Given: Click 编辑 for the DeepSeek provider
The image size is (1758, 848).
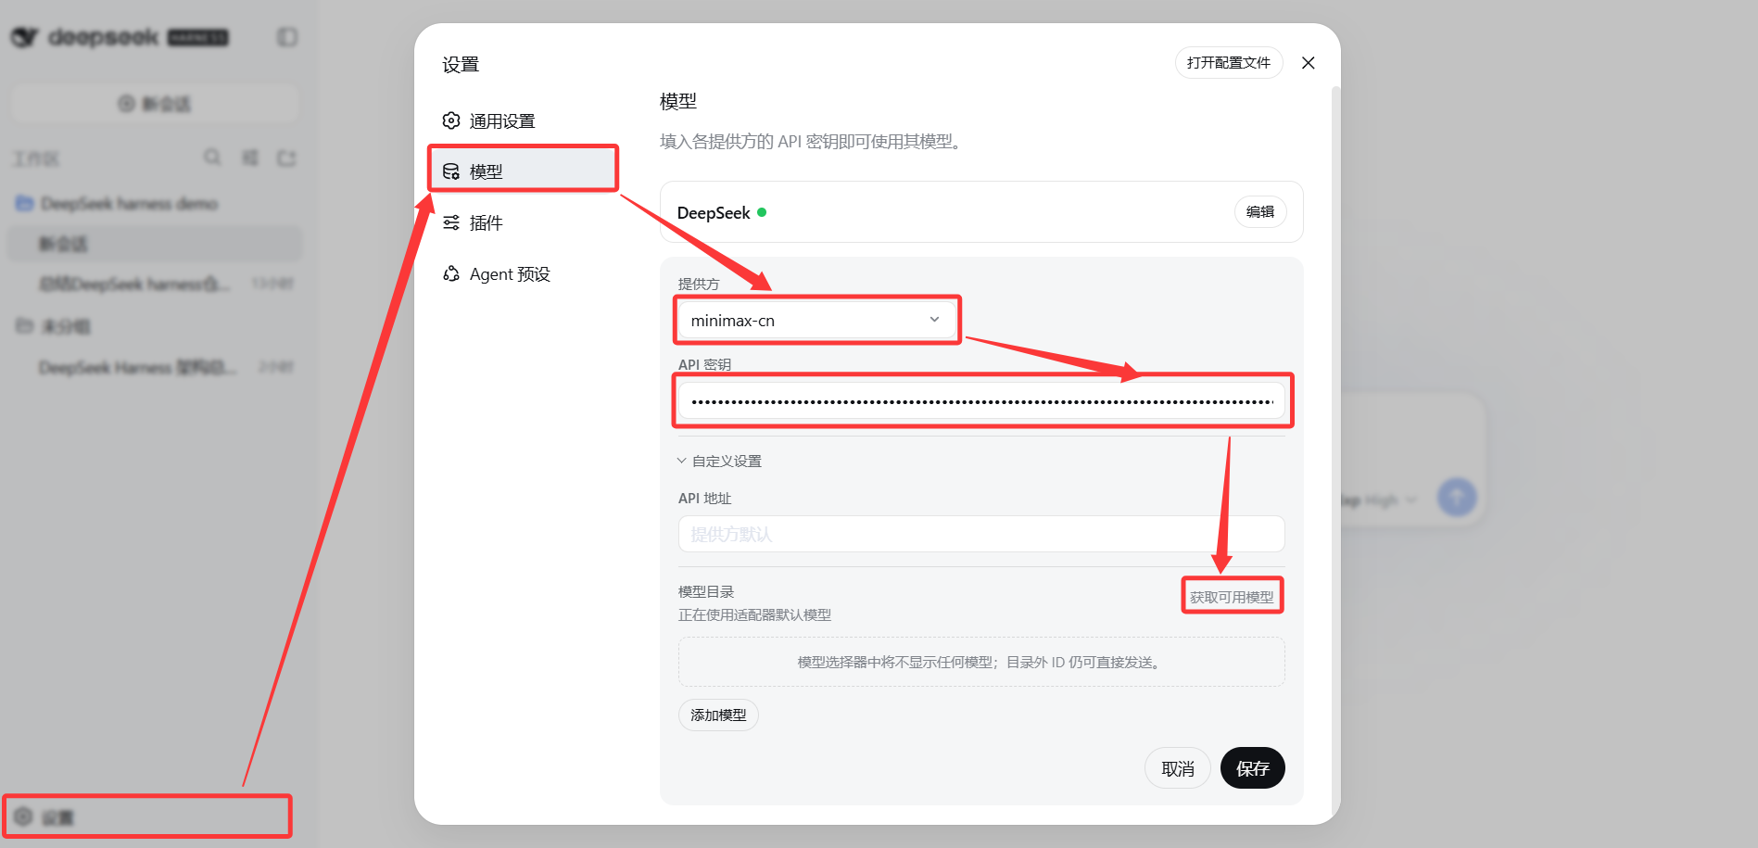Looking at the screenshot, I should pos(1260,212).
